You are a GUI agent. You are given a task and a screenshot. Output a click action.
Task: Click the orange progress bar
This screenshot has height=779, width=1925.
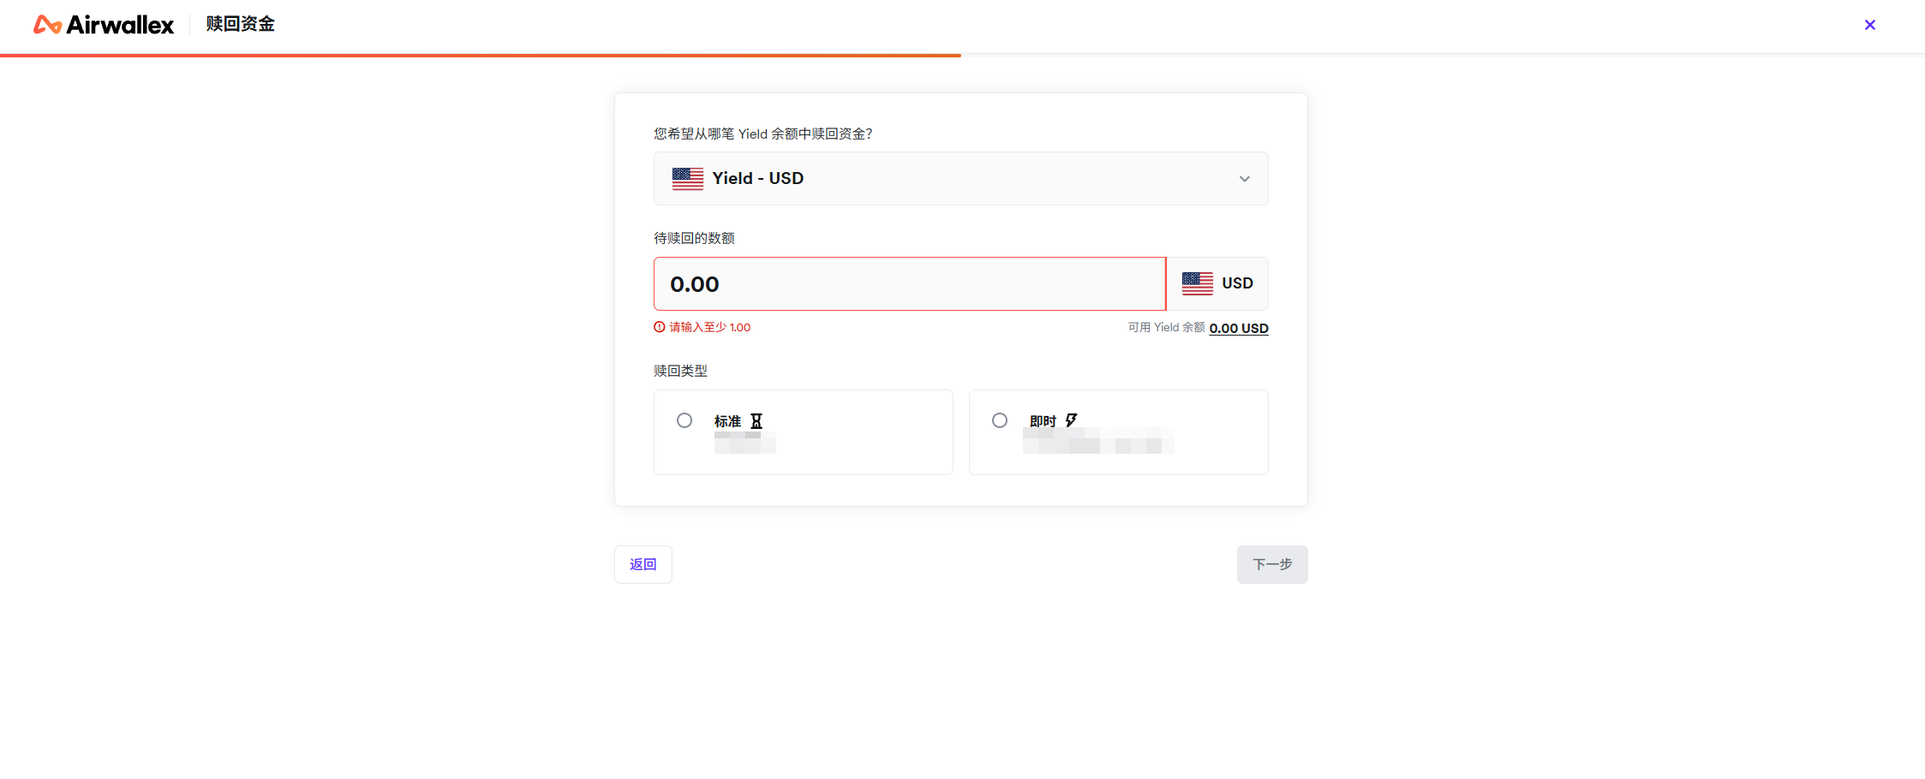click(x=480, y=56)
